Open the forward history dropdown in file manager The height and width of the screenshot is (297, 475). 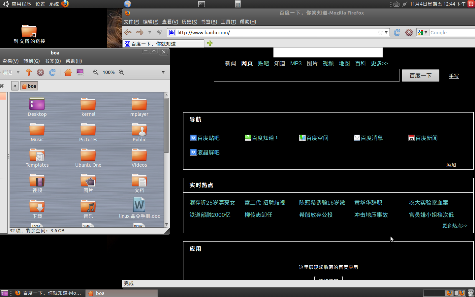[x=18, y=72]
